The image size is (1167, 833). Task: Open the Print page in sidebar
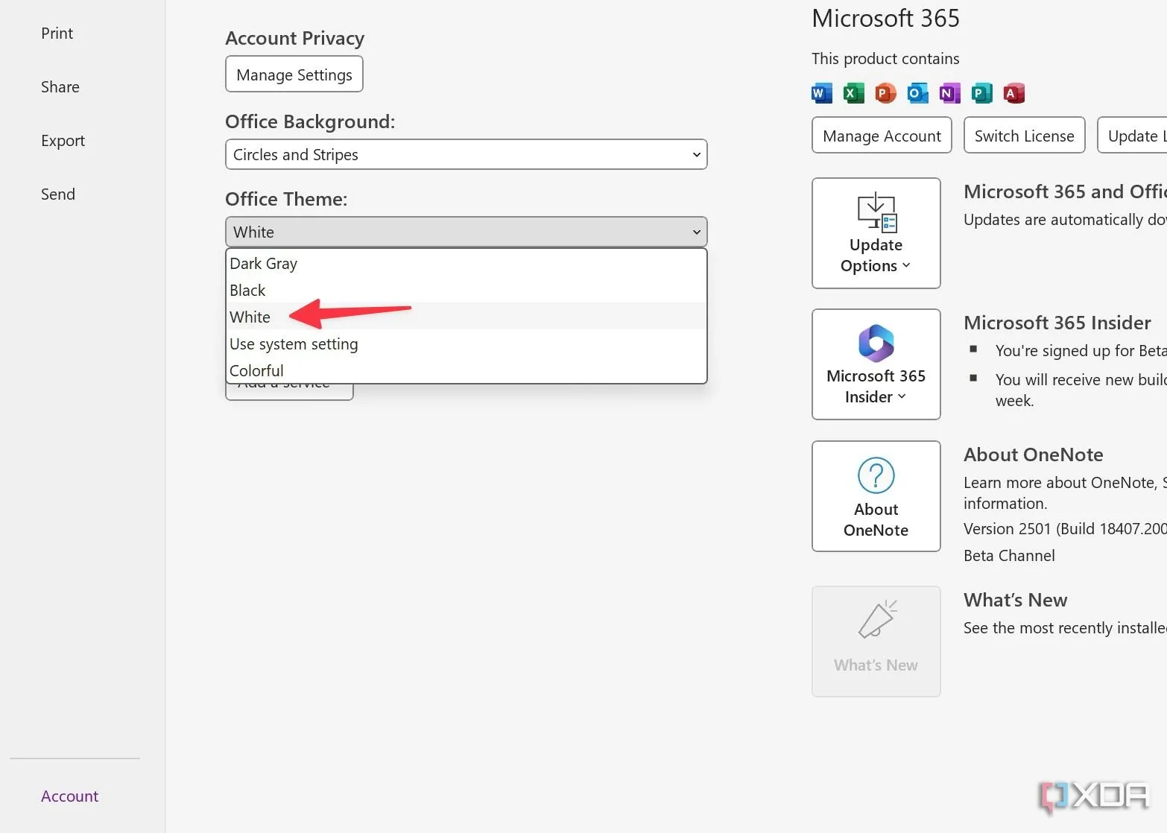(x=57, y=34)
